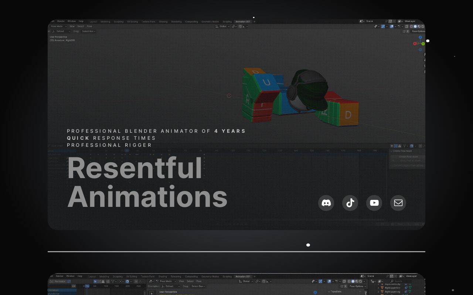Image resolution: width=473 pixels, height=295 pixels.
Task: Click the User Perspective label in upper viewport
Action: [58, 37]
